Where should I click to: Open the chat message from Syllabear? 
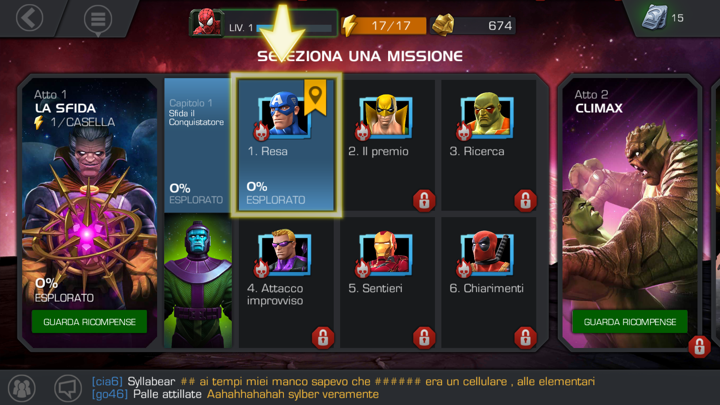pos(343,381)
